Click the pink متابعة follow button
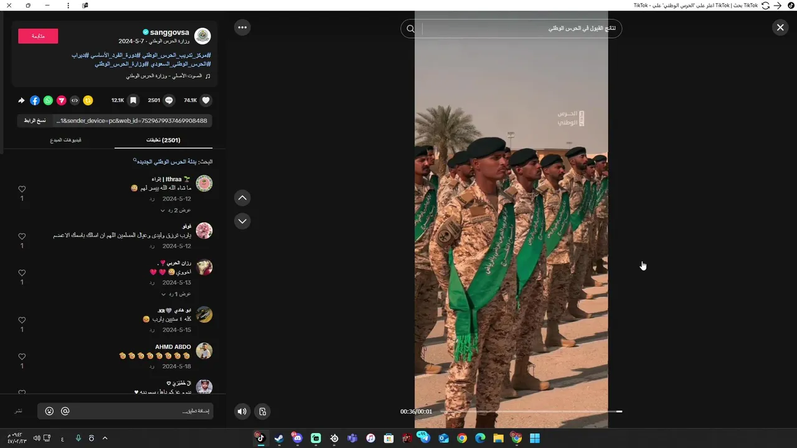This screenshot has width=797, height=448. point(38,36)
